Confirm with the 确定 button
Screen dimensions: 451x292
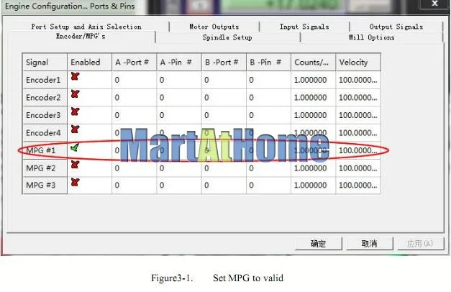[x=318, y=244]
